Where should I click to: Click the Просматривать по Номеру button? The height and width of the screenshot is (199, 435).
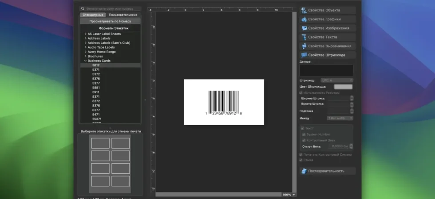pos(110,21)
